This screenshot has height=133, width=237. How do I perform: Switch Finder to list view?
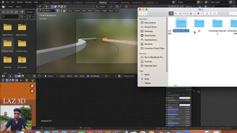tap(176, 13)
